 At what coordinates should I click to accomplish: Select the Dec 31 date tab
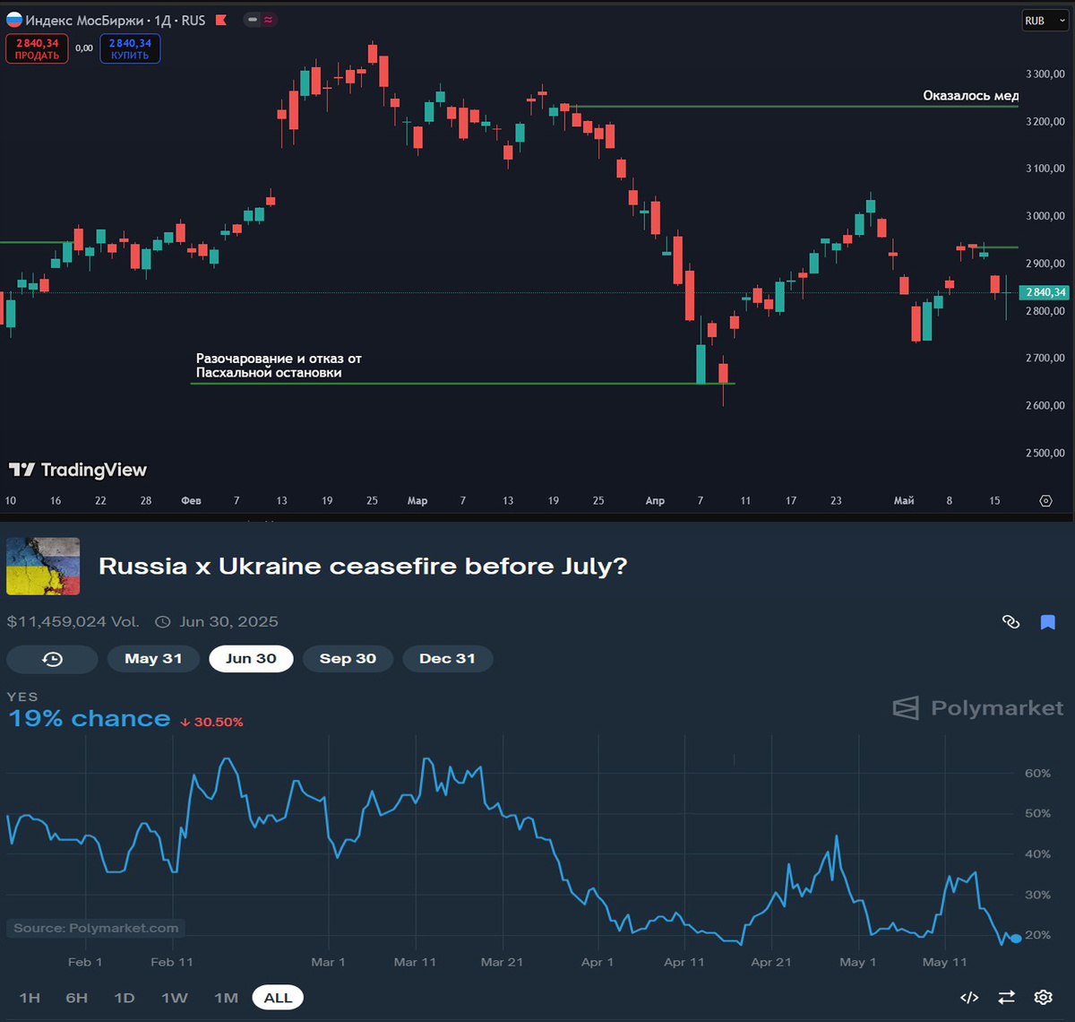[x=447, y=659]
